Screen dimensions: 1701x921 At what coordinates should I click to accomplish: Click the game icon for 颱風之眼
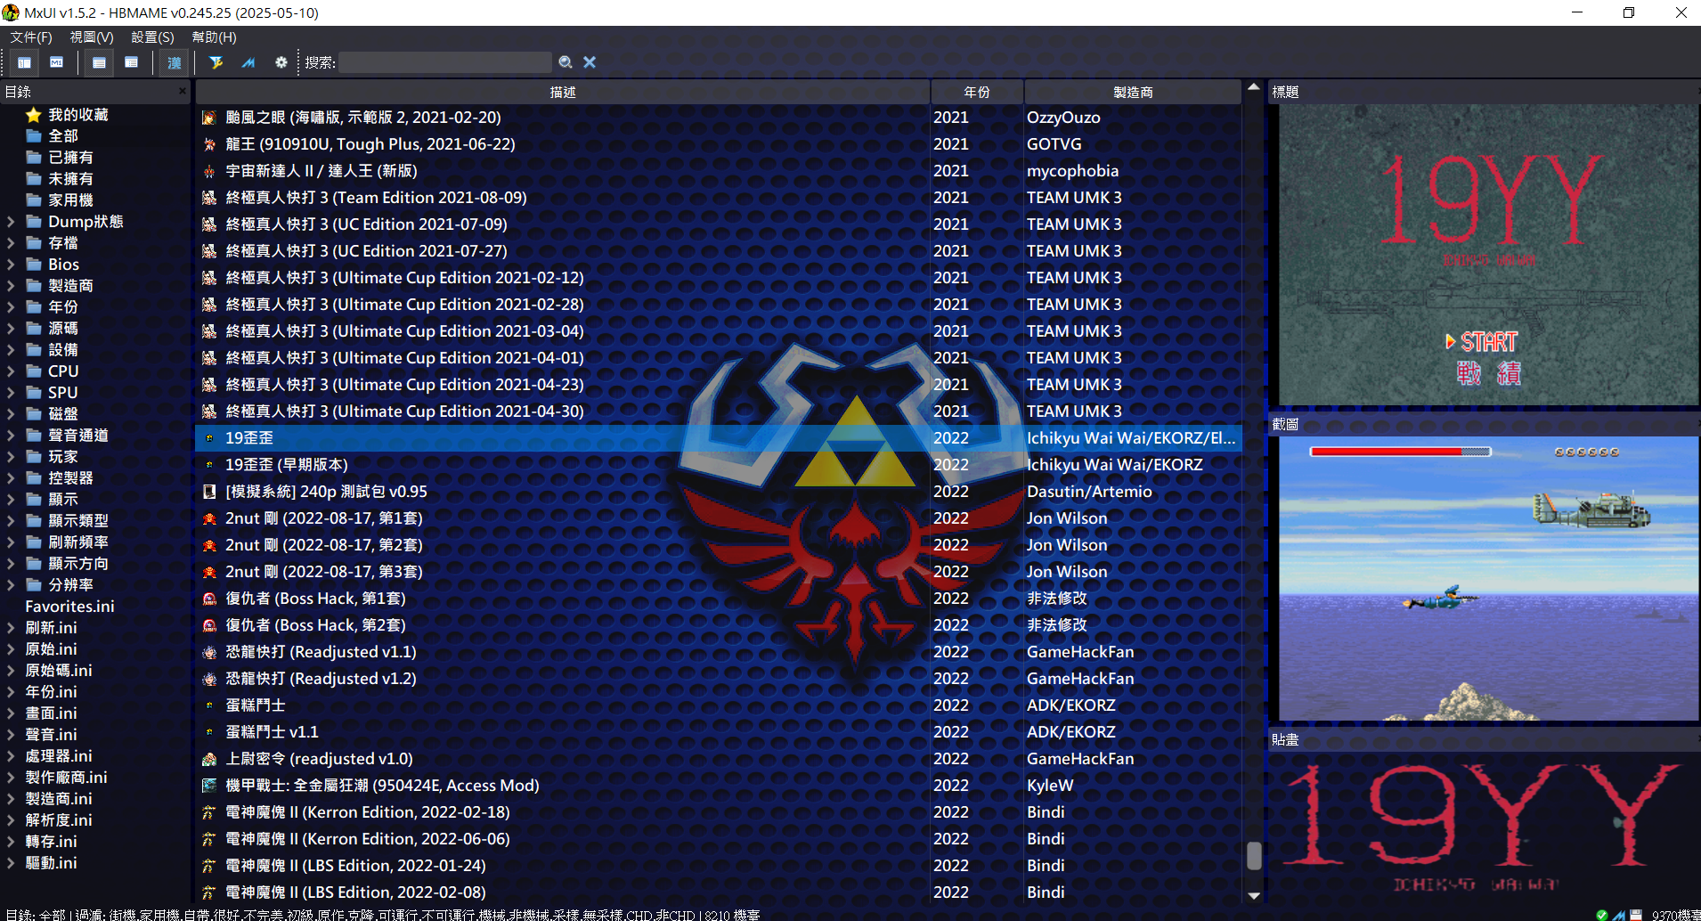tap(209, 118)
